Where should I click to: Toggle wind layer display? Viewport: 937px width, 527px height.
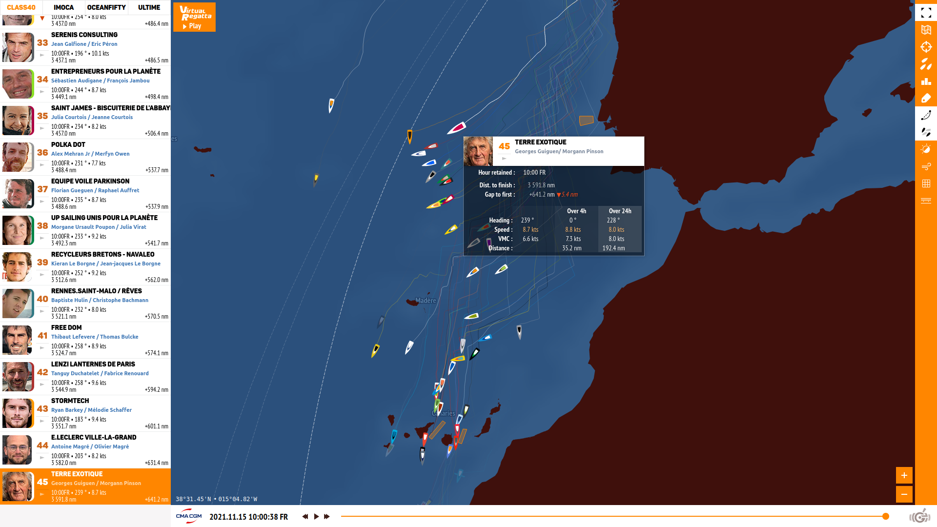tap(926, 166)
